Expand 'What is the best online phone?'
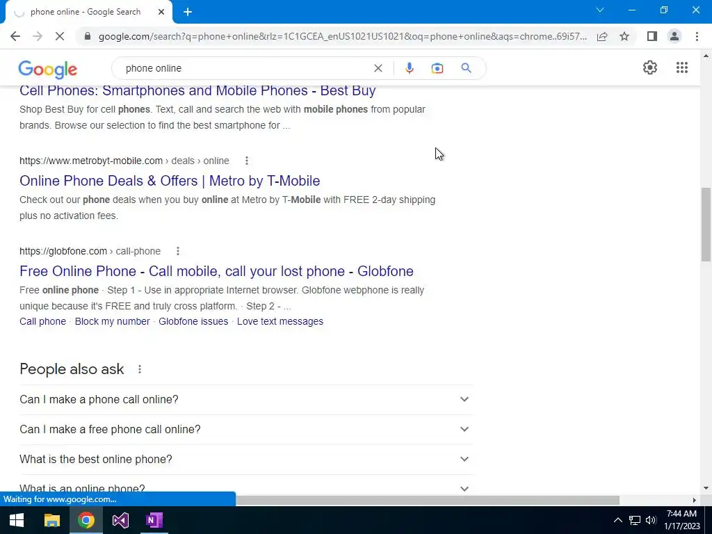712x534 pixels. click(245, 460)
